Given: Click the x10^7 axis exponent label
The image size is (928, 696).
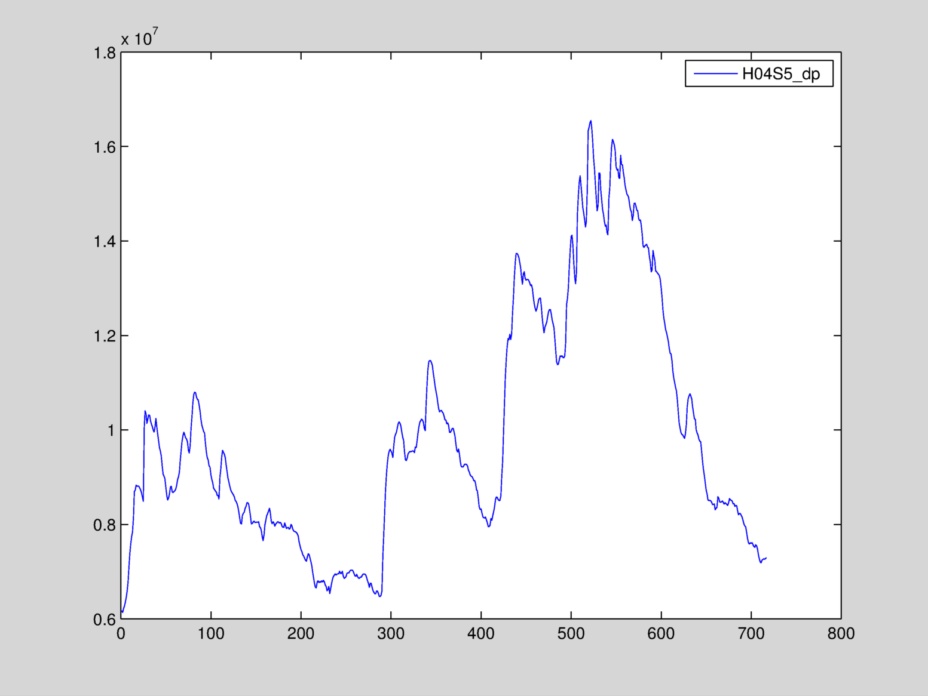Looking at the screenshot, I should coord(139,38).
